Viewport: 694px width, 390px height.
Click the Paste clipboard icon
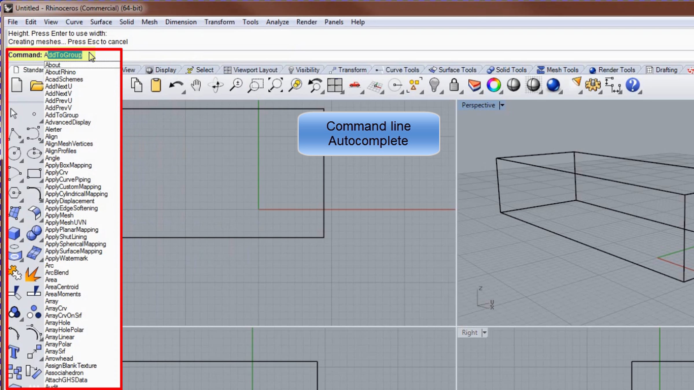(156, 85)
